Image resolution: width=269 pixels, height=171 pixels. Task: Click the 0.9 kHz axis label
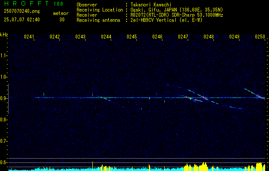tap(3, 98)
